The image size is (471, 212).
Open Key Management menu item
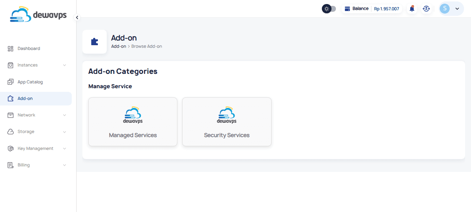[35, 148]
